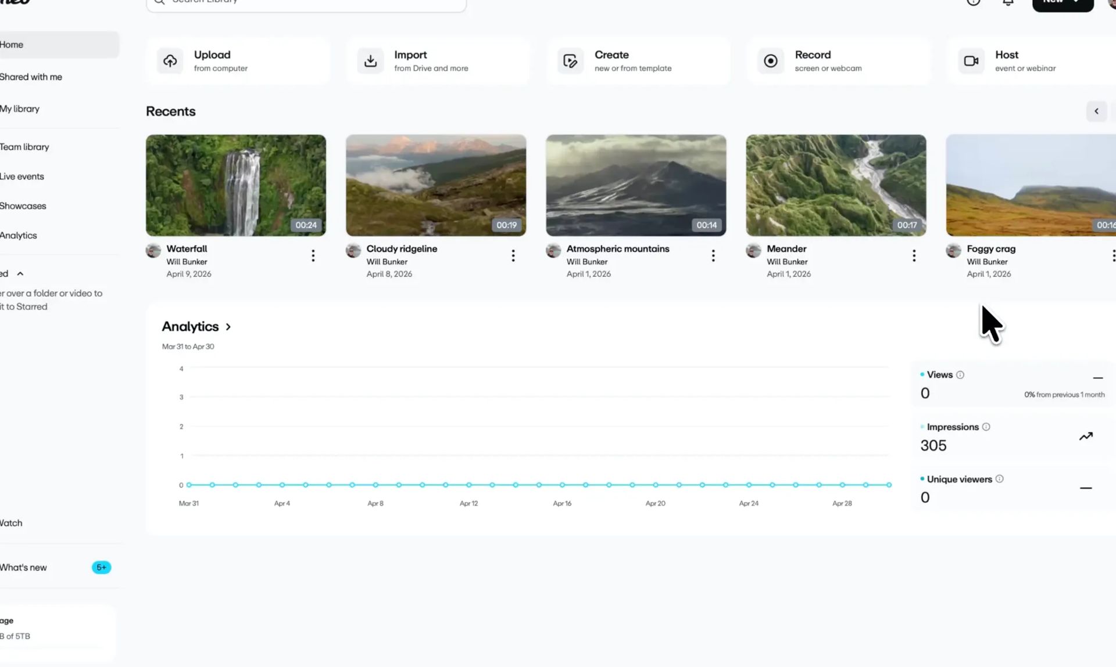
Task: Click the Foggy crag title
Action: tap(991, 248)
